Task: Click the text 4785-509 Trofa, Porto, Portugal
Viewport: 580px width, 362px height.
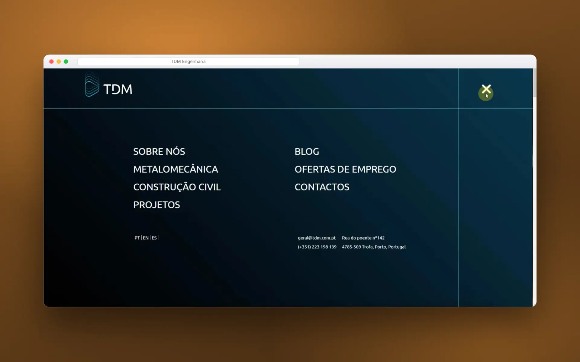Action: [374, 247]
